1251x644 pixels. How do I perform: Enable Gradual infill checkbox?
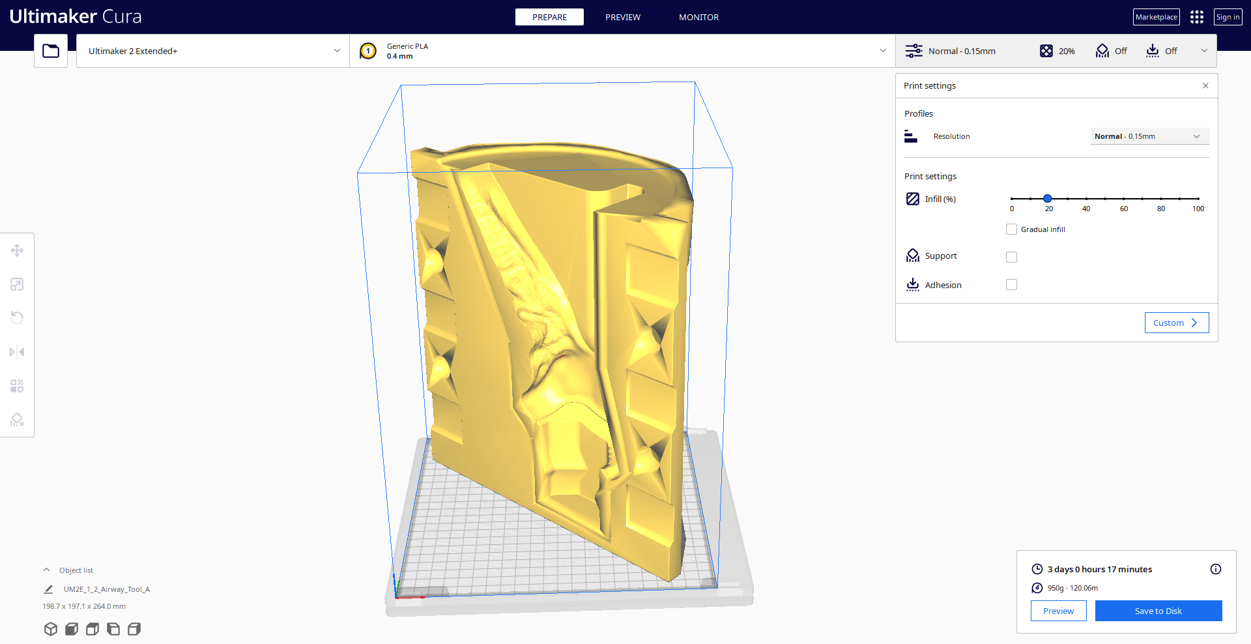tap(1011, 229)
